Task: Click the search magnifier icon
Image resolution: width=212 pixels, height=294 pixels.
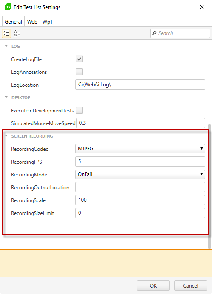Action: [x=154, y=33]
